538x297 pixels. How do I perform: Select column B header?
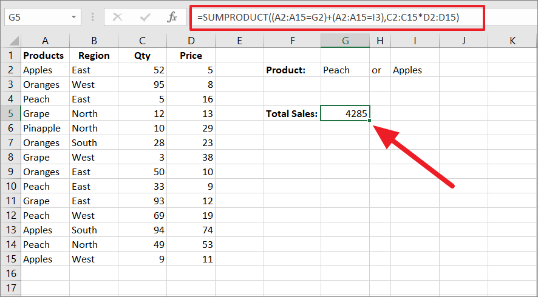94,41
